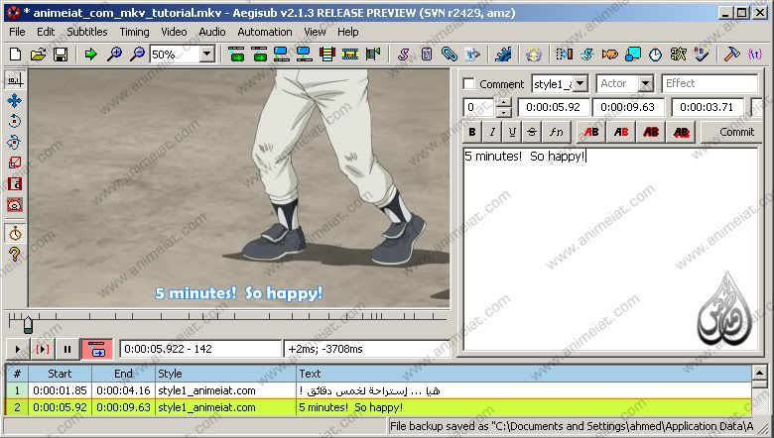Toggle the Comment checkbox
The height and width of the screenshot is (438, 774).
click(x=469, y=84)
